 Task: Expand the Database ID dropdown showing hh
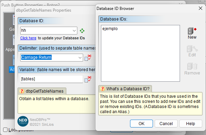(x=74, y=31)
